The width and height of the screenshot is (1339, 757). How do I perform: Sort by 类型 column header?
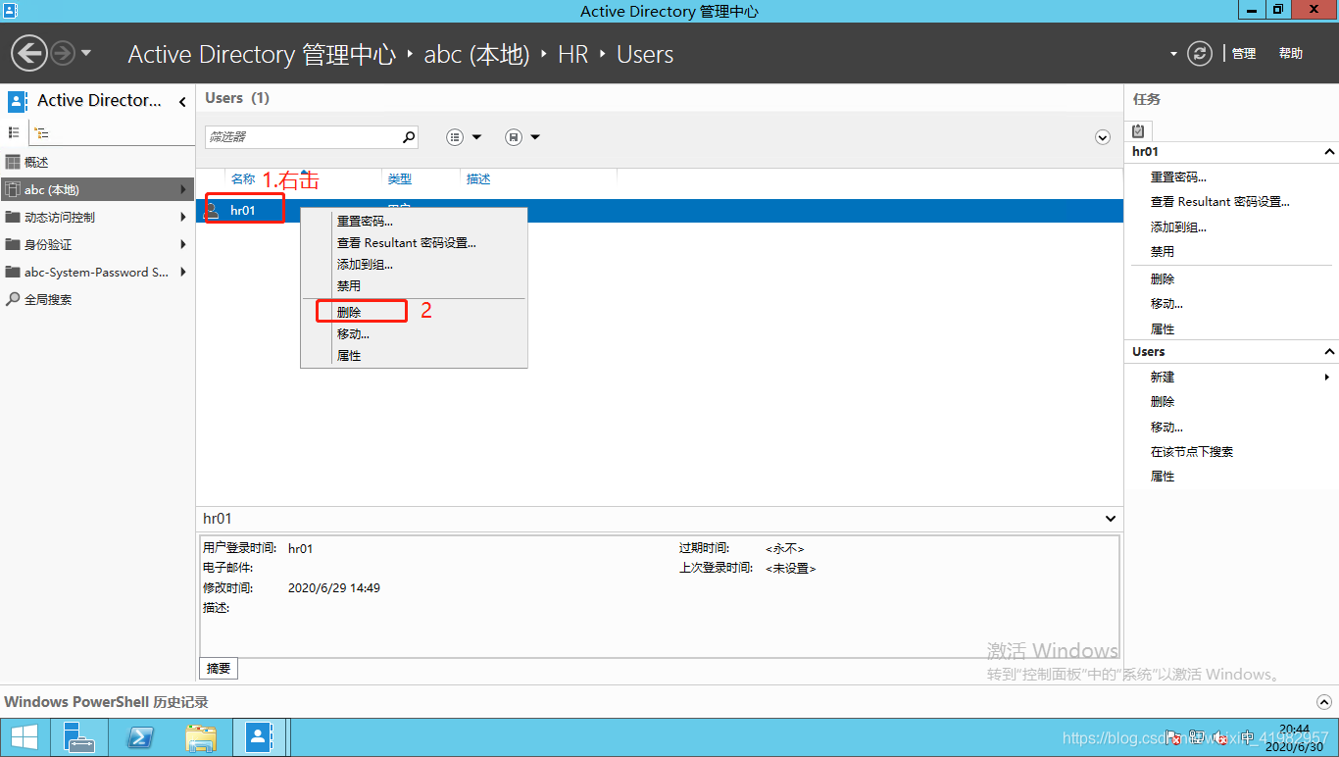pos(399,179)
